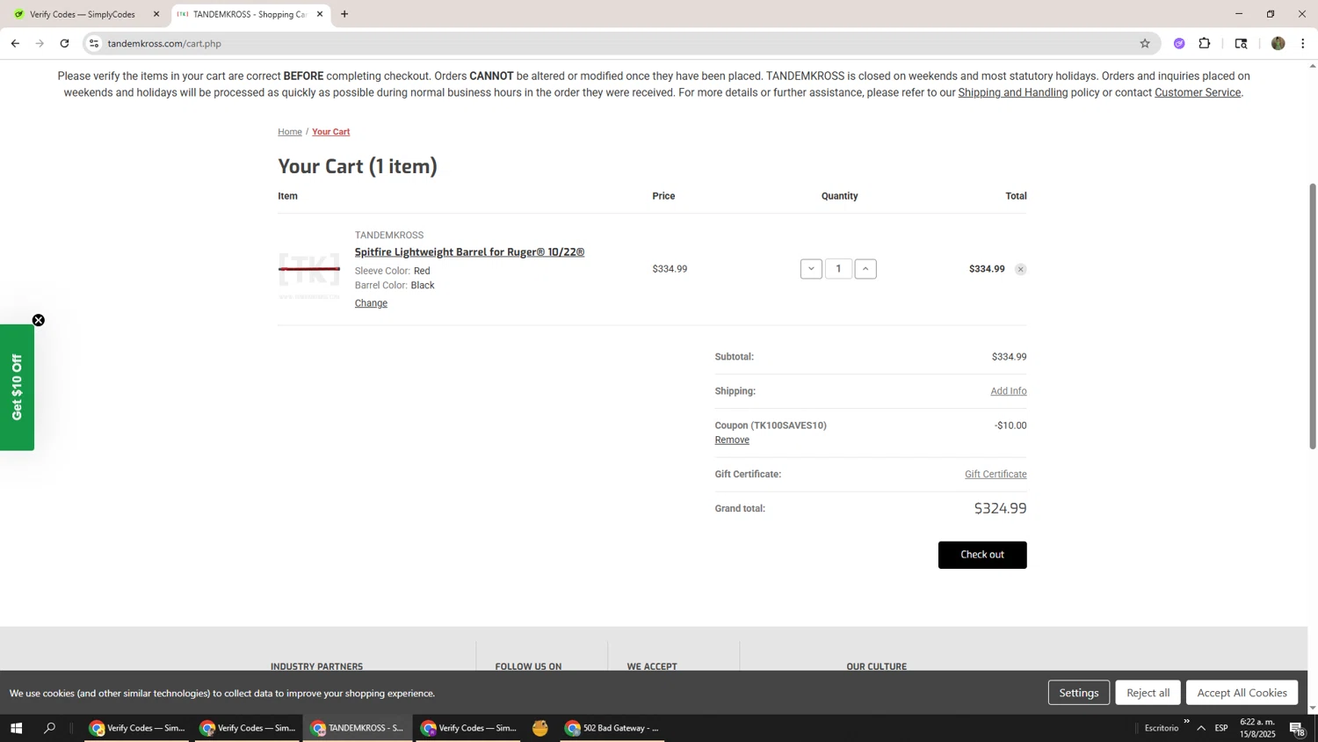The width and height of the screenshot is (1318, 742).
Task: Change ESP input language
Action: [1221, 728]
